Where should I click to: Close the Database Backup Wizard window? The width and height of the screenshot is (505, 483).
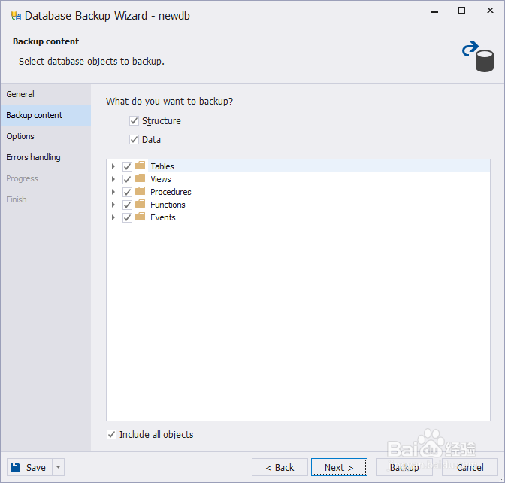point(490,11)
